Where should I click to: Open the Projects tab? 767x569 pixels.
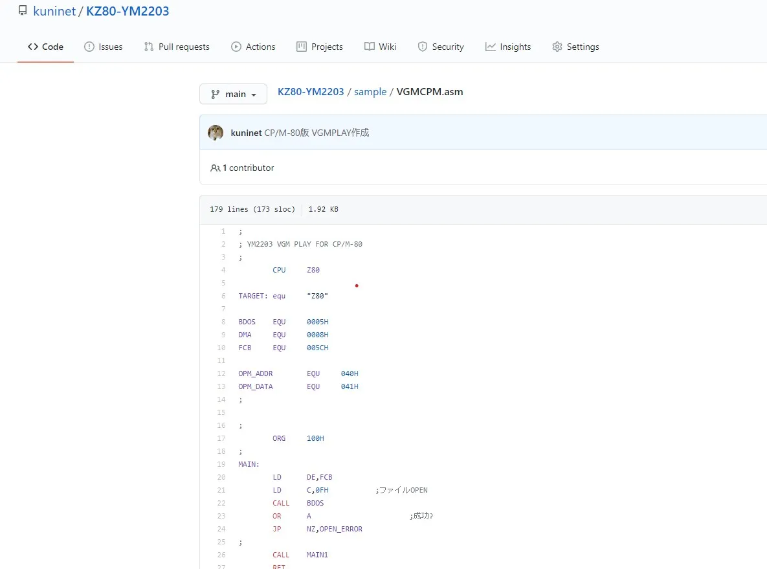click(319, 47)
